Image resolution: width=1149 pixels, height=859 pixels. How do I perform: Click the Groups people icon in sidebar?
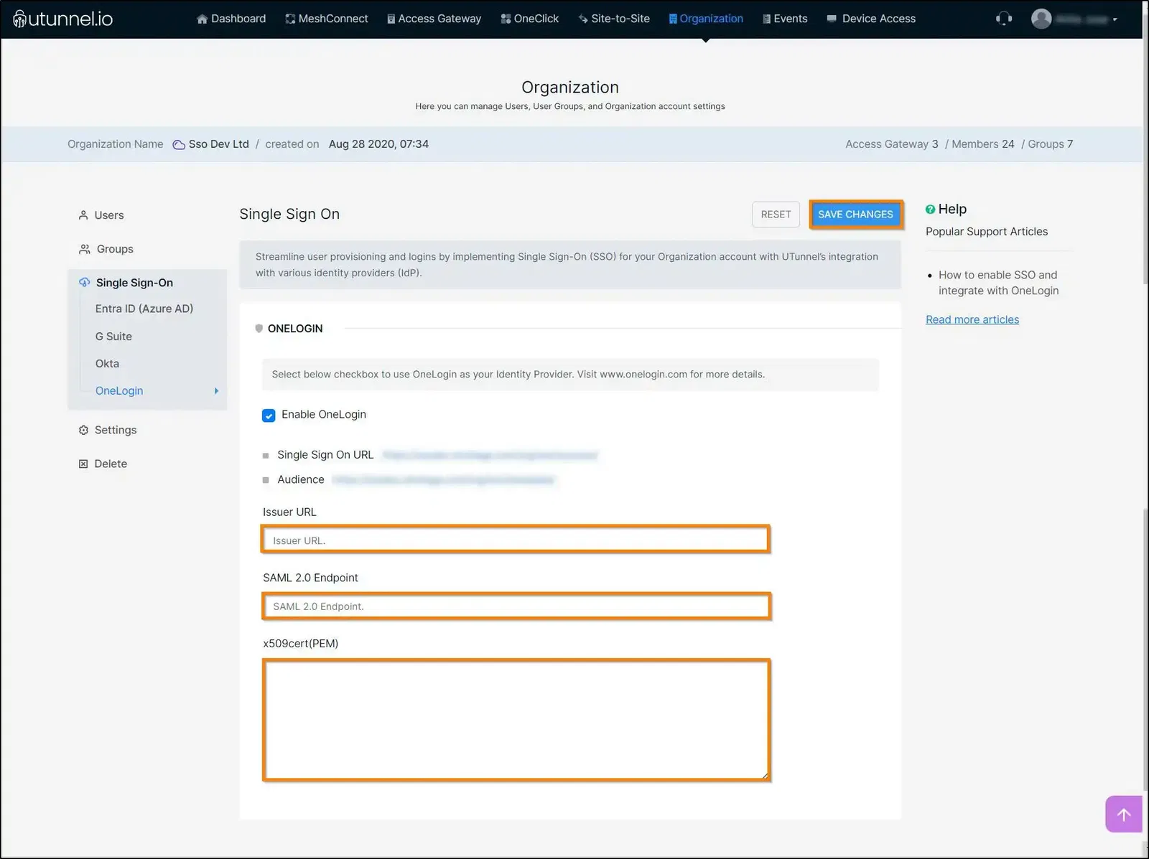pyautogui.click(x=85, y=249)
